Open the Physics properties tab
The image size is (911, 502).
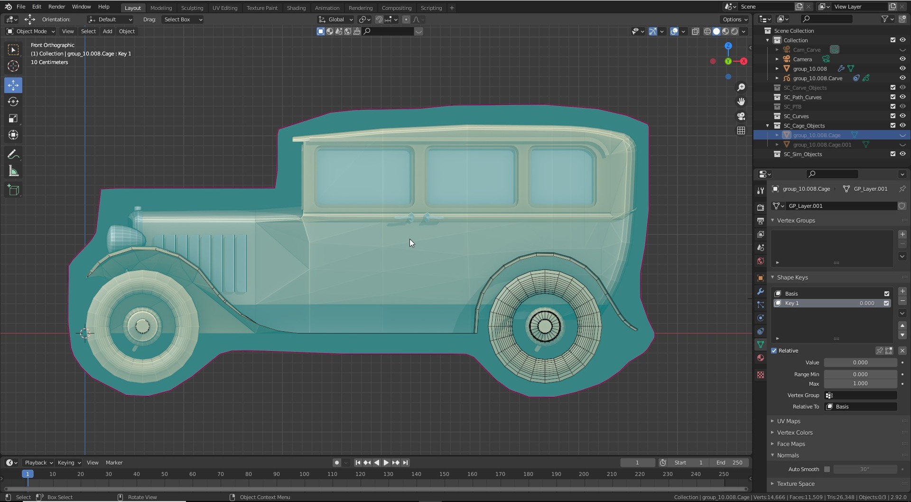tap(761, 318)
